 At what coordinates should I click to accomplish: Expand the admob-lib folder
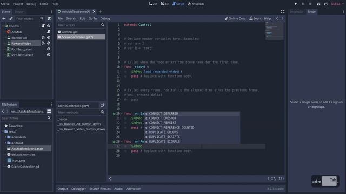point(5,137)
